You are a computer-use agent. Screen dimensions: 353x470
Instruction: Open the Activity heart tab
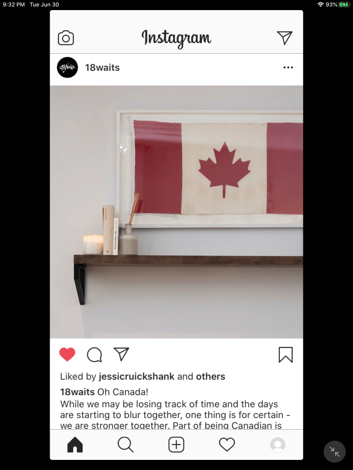pyautogui.click(x=227, y=444)
